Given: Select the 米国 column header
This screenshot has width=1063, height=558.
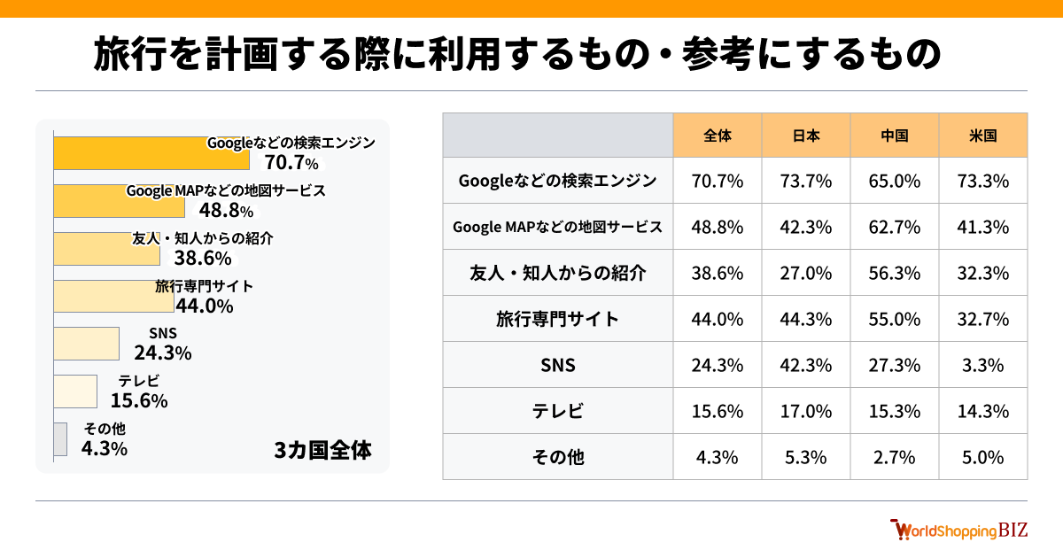Looking at the screenshot, I should tap(983, 136).
